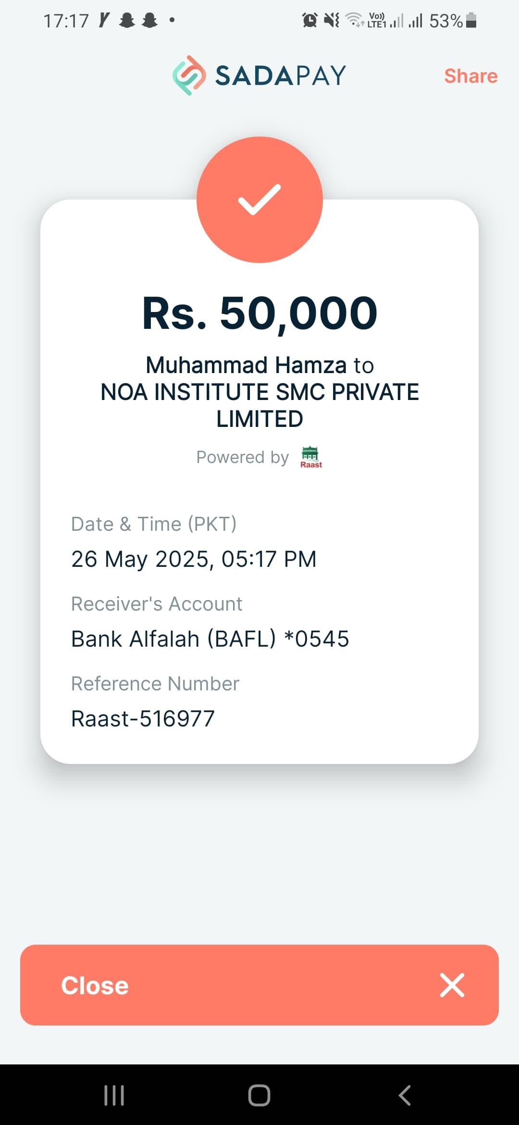Screen dimensions: 519x1125
Task: Tap the 17:17 status bar clock
Action: [x=66, y=21]
